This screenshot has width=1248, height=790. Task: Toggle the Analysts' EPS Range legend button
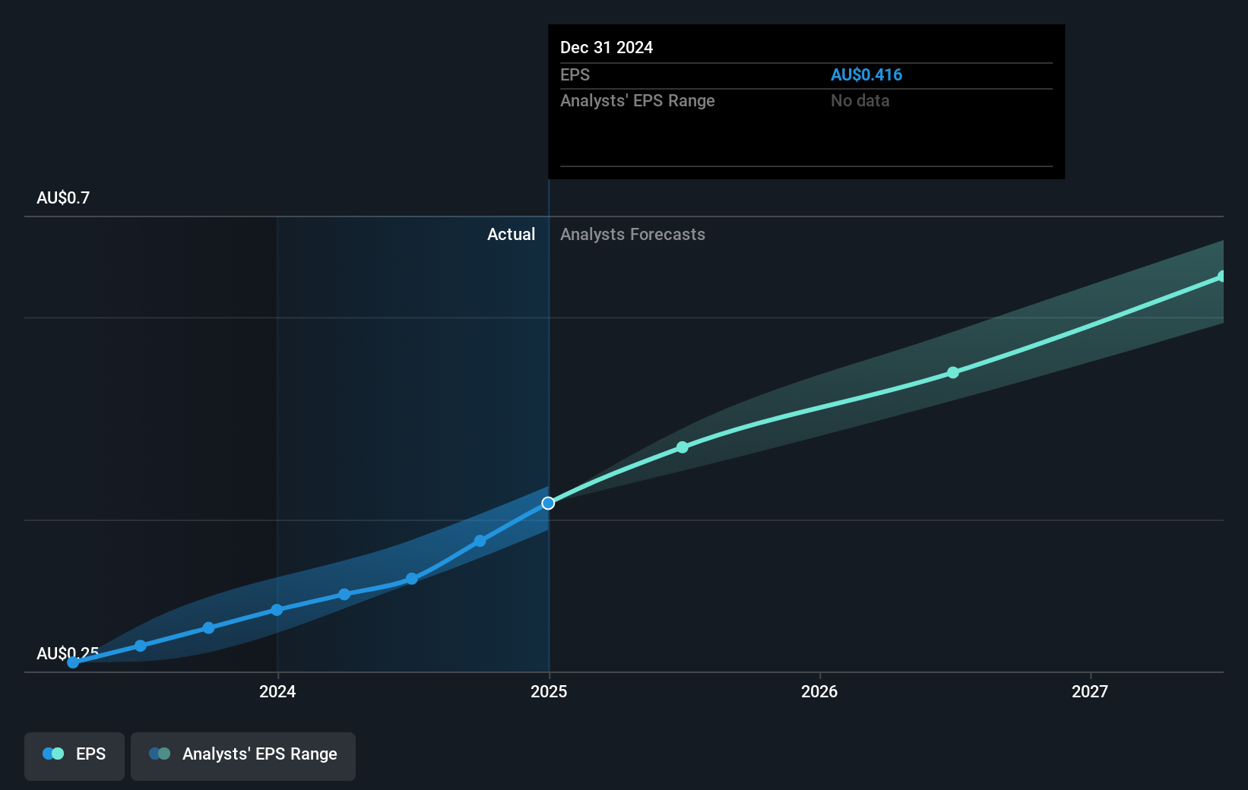(x=243, y=756)
